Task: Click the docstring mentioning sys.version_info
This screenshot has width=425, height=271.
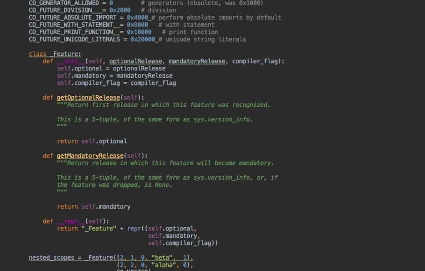Action: (x=155, y=119)
